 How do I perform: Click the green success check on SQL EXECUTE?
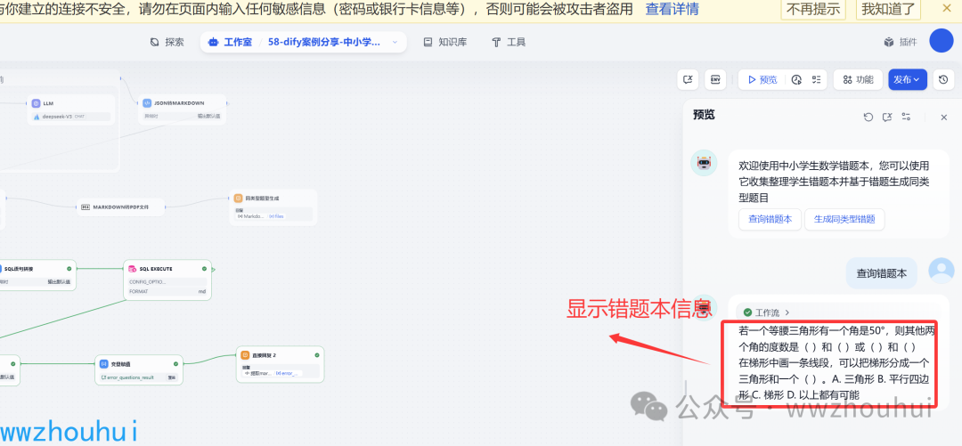pyautogui.click(x=204, y=269)
